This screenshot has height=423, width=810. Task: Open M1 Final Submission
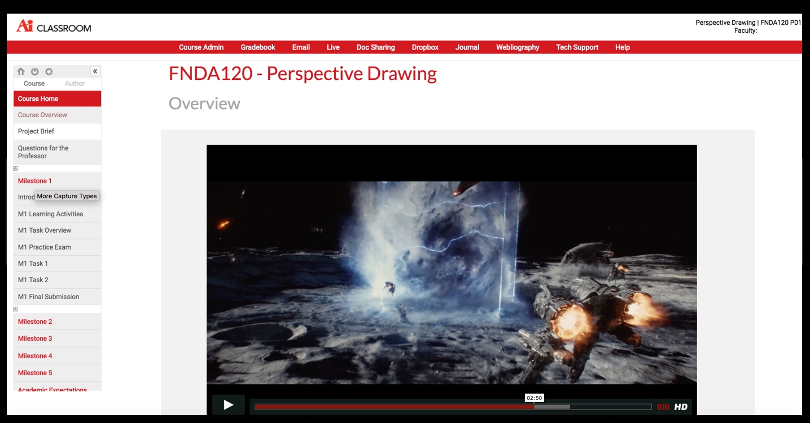[x=57, y=297]
